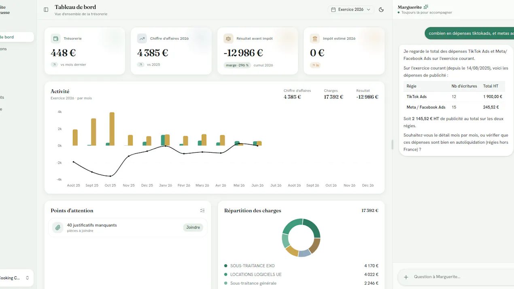Click the 4 022 € amount
514x289 pixels.
371,274
